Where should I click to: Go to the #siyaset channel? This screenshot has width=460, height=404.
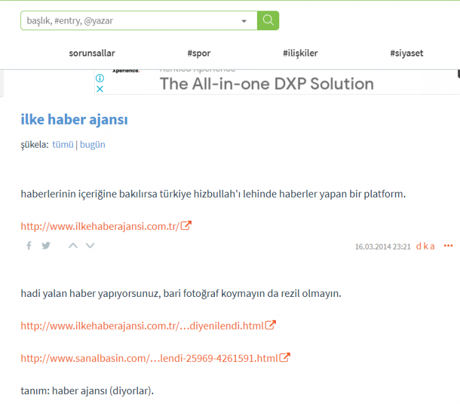pyautogui.click(x=406, y=53)
